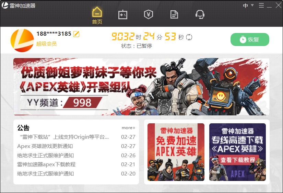This screenshot has width=283, height=193.
Task: Click the 超级会员 membership label
Action: (46, 44)
